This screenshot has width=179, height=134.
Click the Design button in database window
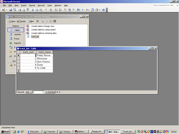(21, 21)
